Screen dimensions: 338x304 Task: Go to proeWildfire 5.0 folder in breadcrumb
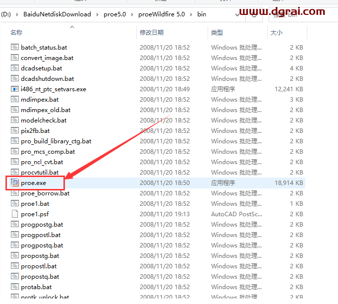(162, 14)
